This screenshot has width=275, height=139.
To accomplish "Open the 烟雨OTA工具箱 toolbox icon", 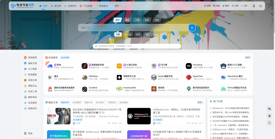I will click(x=224, y=66).
